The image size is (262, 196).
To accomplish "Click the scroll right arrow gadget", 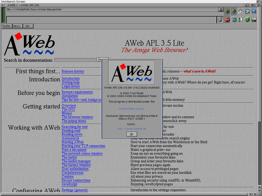I will [x=255, y=194].
